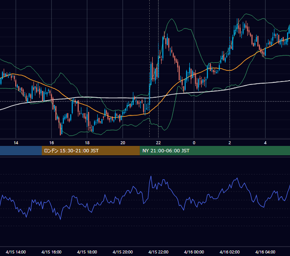The width and height of the screenshot is (290, 256).
Task: Click the NY 21:00-06:00 JST session bar
Action: 215,151
